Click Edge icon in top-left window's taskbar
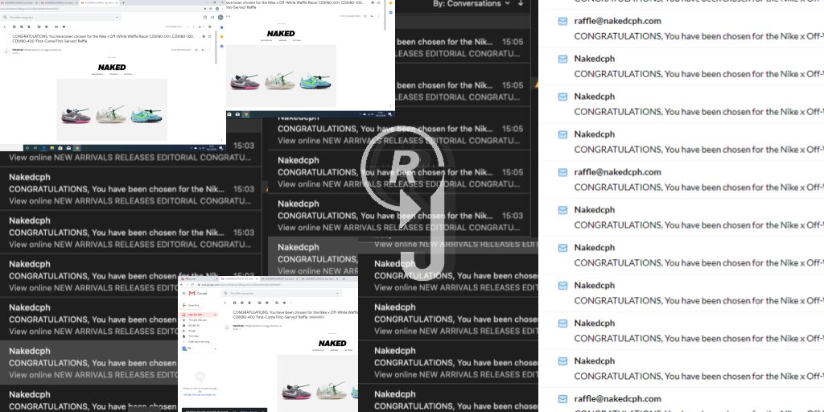Screen dimensions: 824x412 click(x=44, y=148)
